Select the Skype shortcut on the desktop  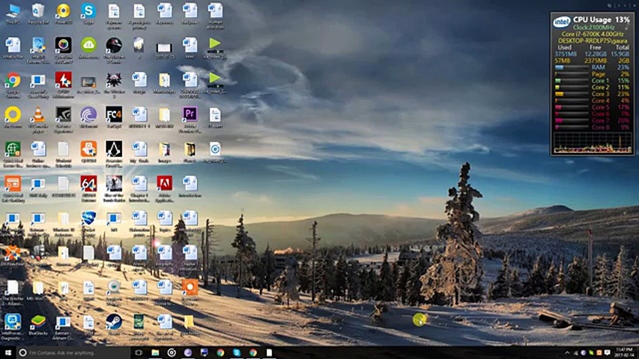(88, 13)
